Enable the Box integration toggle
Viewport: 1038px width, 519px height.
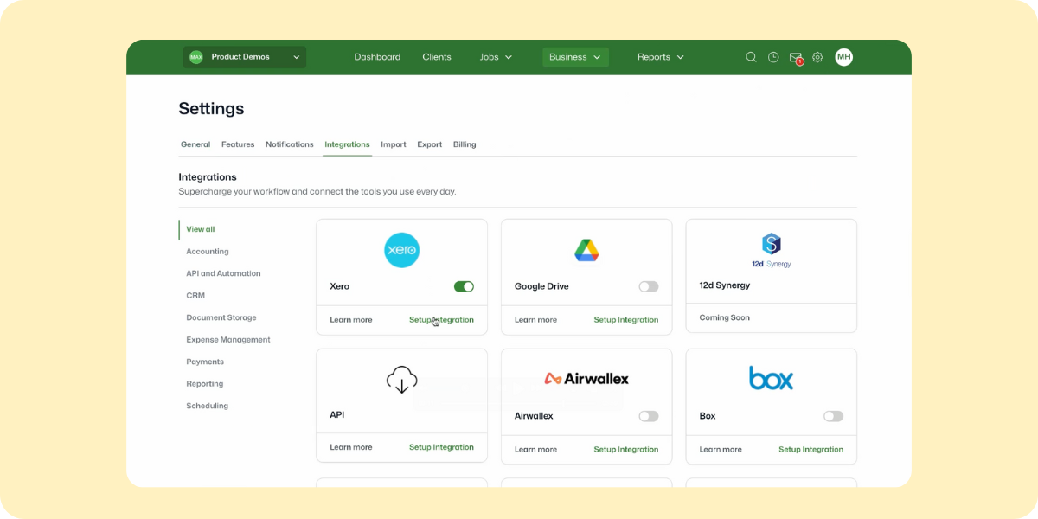(833, 416)
